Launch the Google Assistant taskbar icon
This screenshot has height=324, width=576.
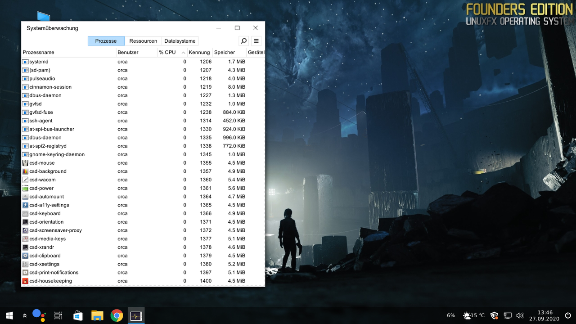pos(39,315)
